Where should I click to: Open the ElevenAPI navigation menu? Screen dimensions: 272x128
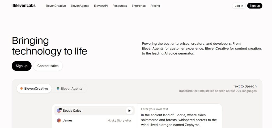[x=101, y=6]
